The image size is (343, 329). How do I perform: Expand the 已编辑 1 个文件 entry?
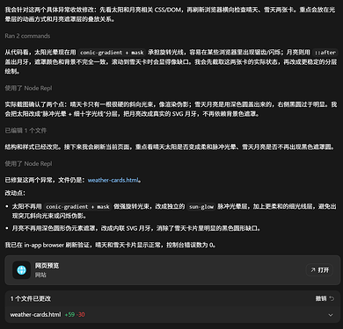coord(26,131)
